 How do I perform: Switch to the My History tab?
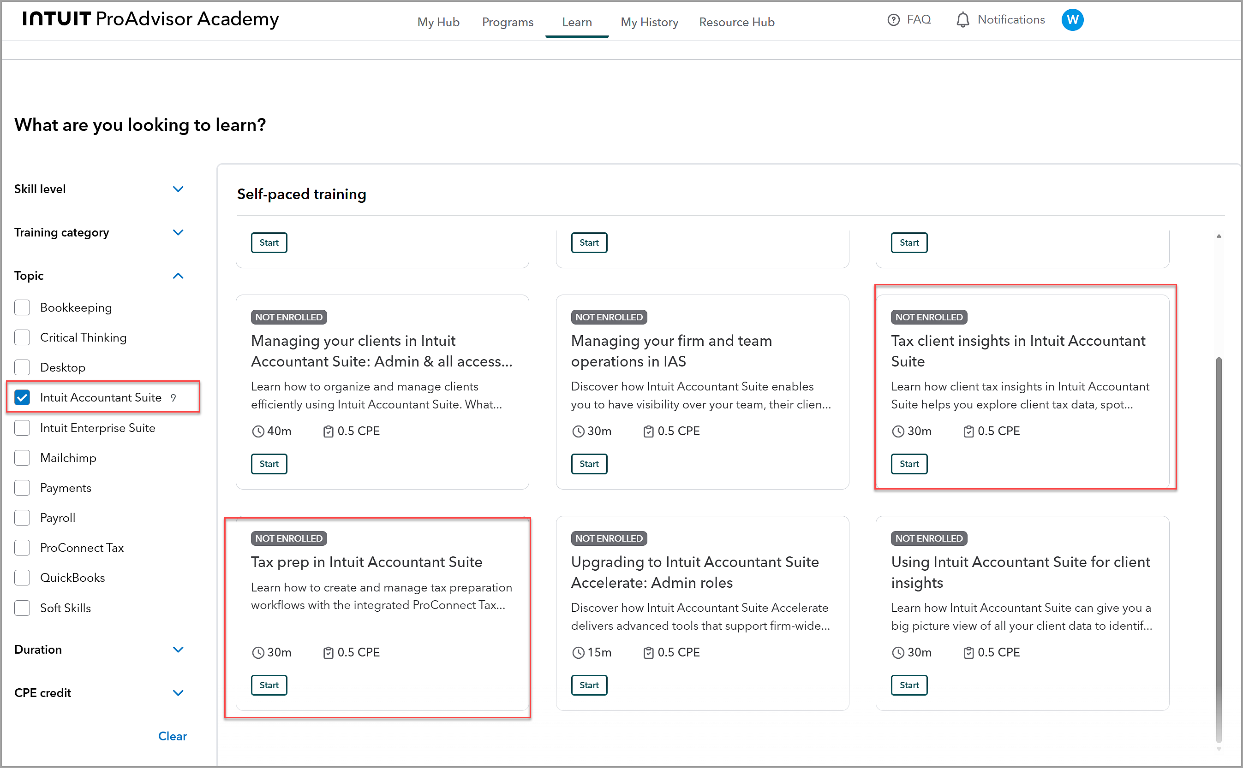[x=649, y=22]
